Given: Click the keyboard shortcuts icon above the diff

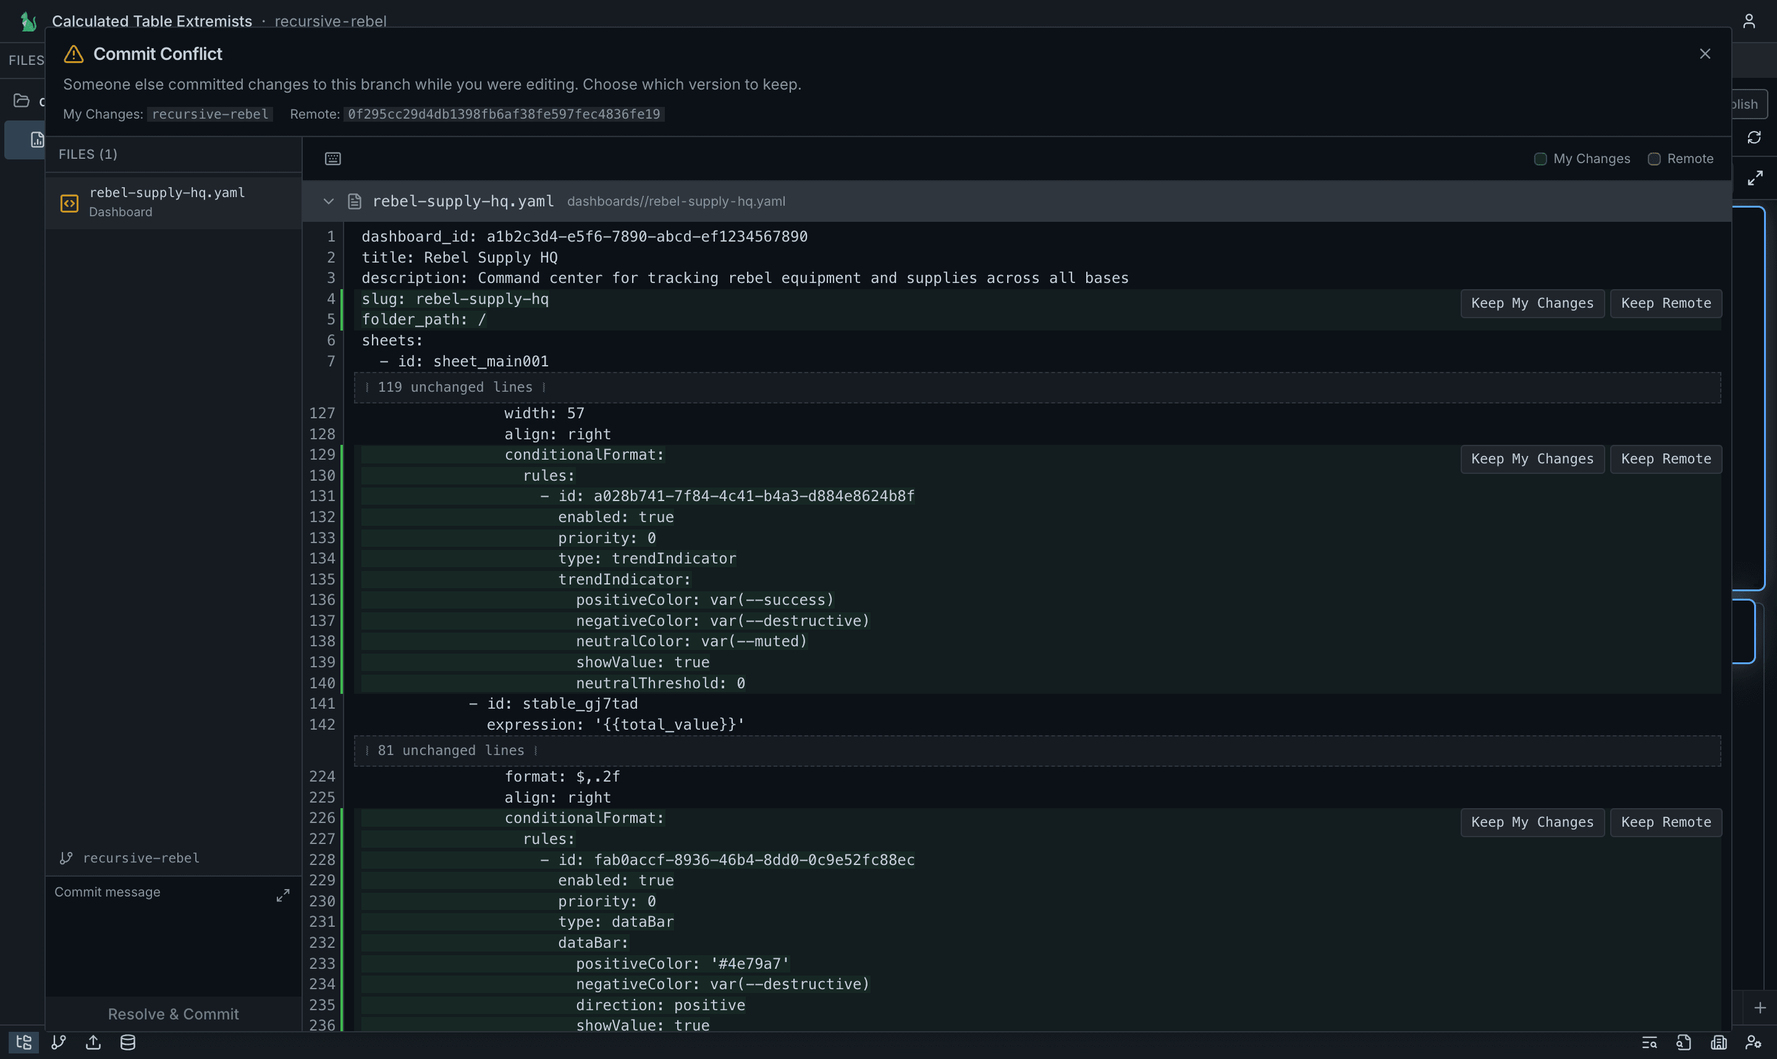Looking at the screenshot, I should 332,158.
